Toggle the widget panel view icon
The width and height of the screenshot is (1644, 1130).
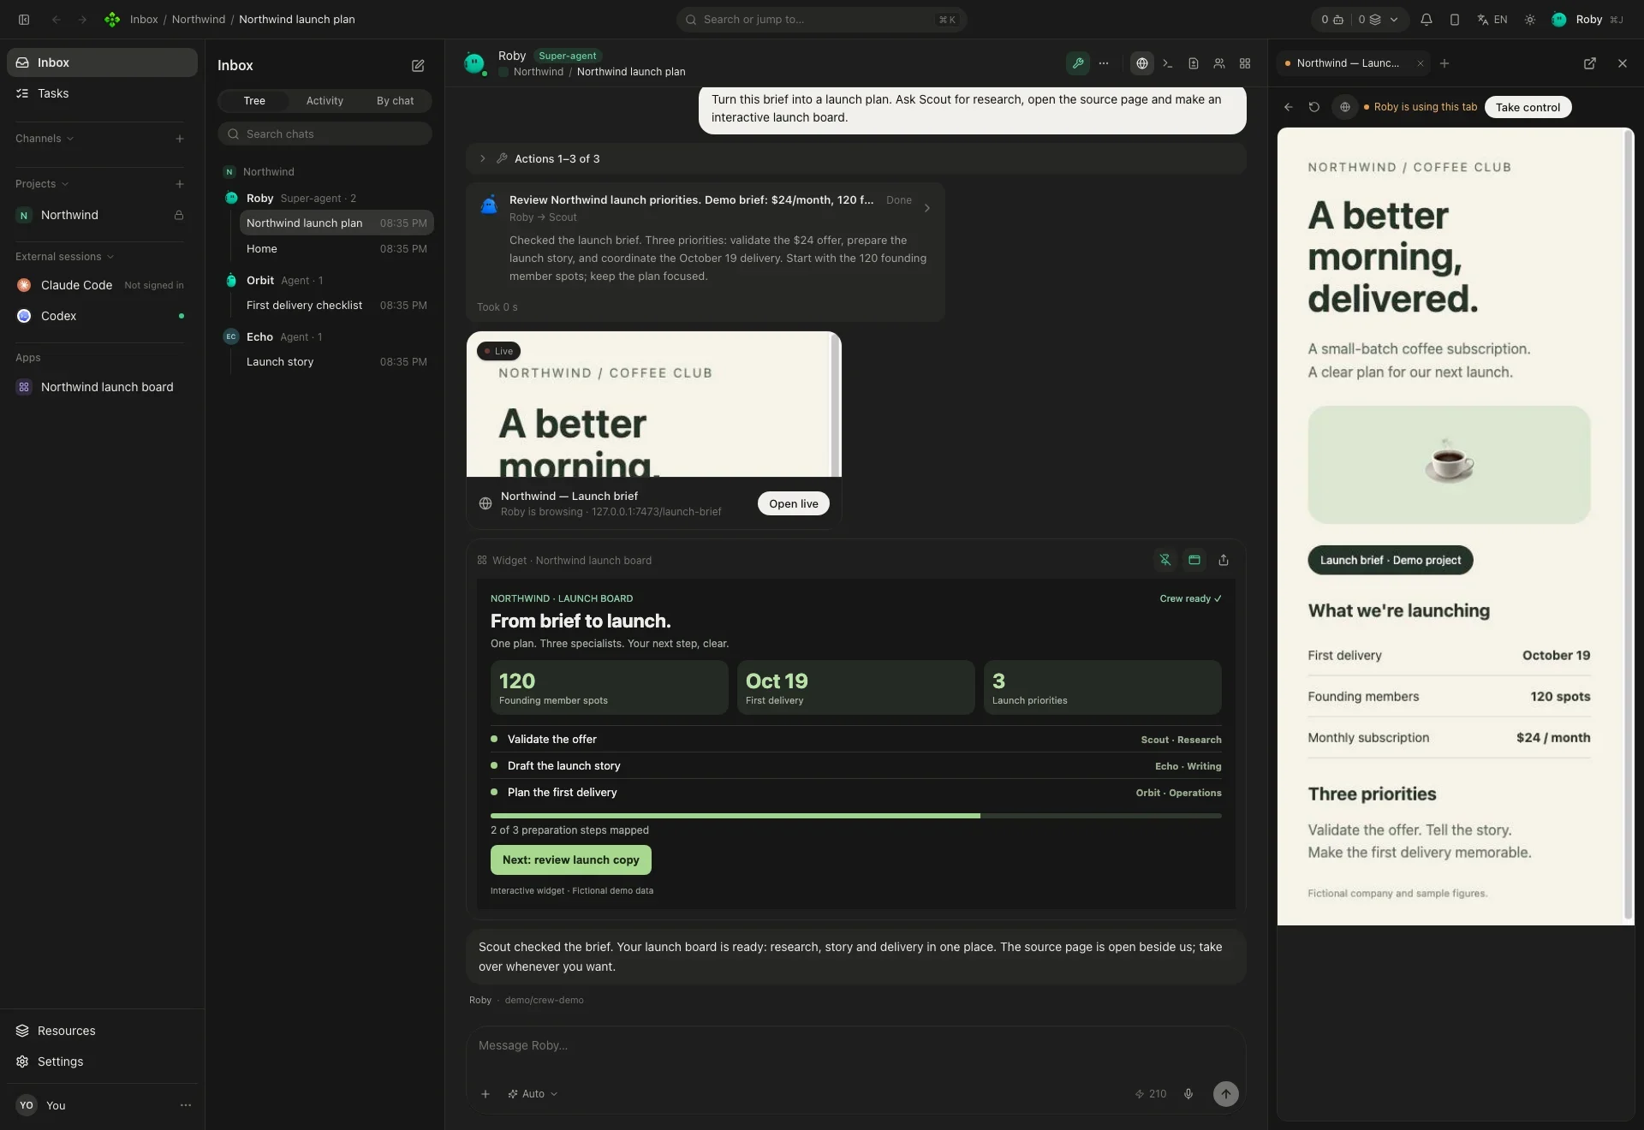tap(1194, 560)
